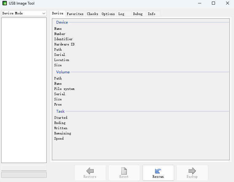
Task: Click the Identifier label in Device section
Action: tap(63, 39)
